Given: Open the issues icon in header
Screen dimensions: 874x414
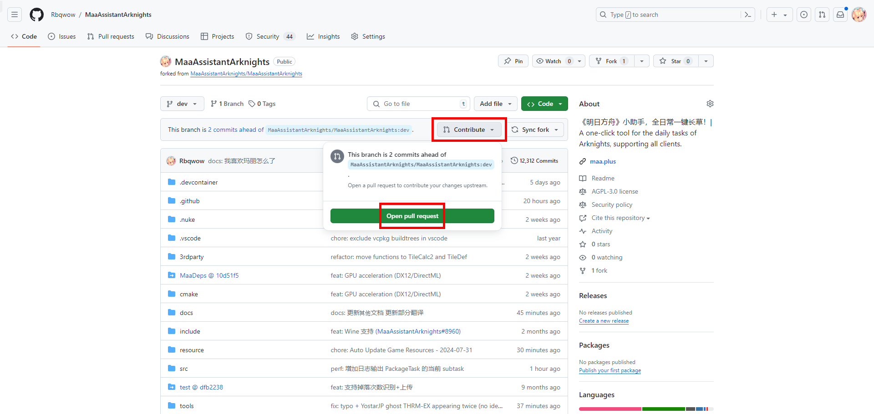Looking at the screenshot, I should pos(804,15).
